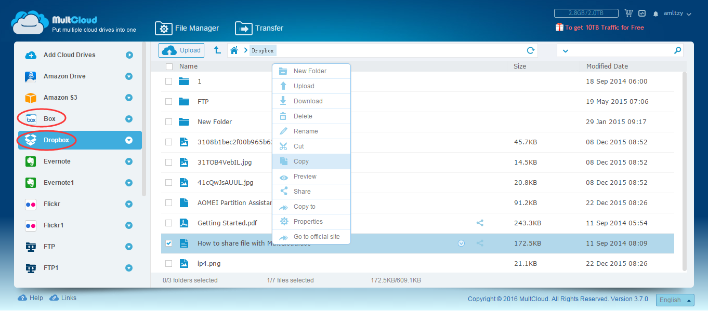Image resolution: width=708 pixels, height=311 pixels.
Task: Expand Box options arrow
Action: coord(129,119)
